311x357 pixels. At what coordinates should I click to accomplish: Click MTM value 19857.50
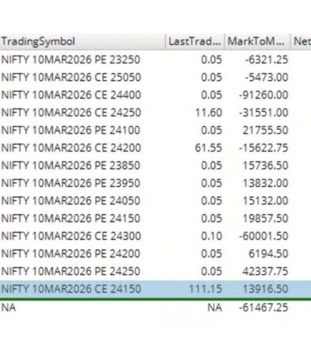[x=265, y=218]
